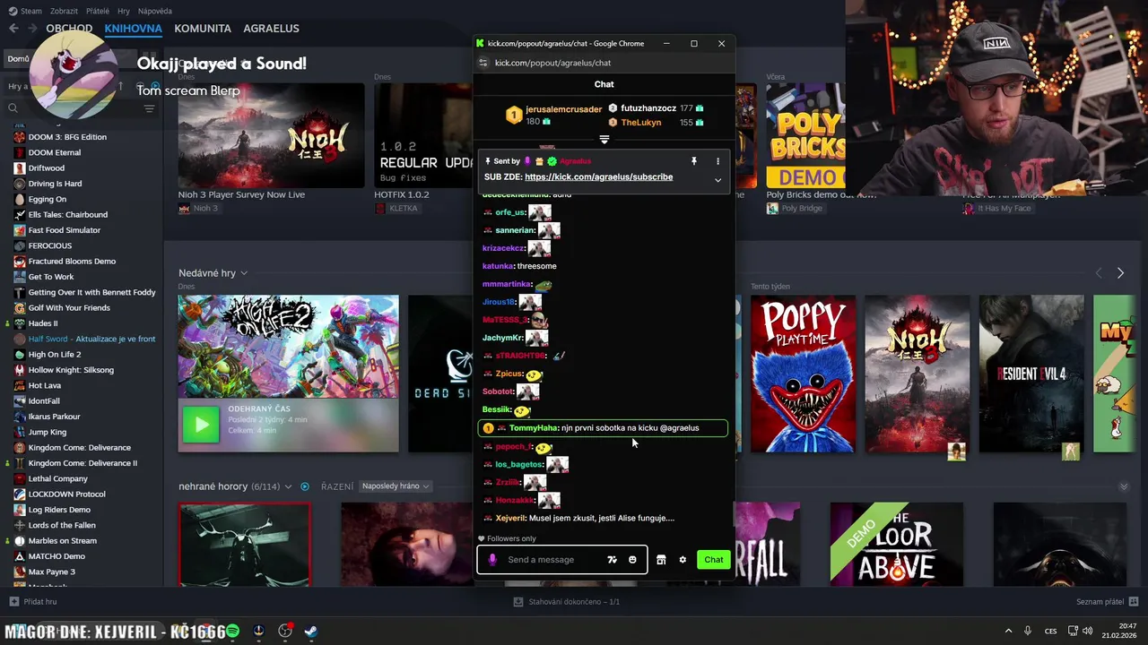The image size is (1148, 645).
Task: Open the emoji picker in chat input
Action: coord(632,560)
